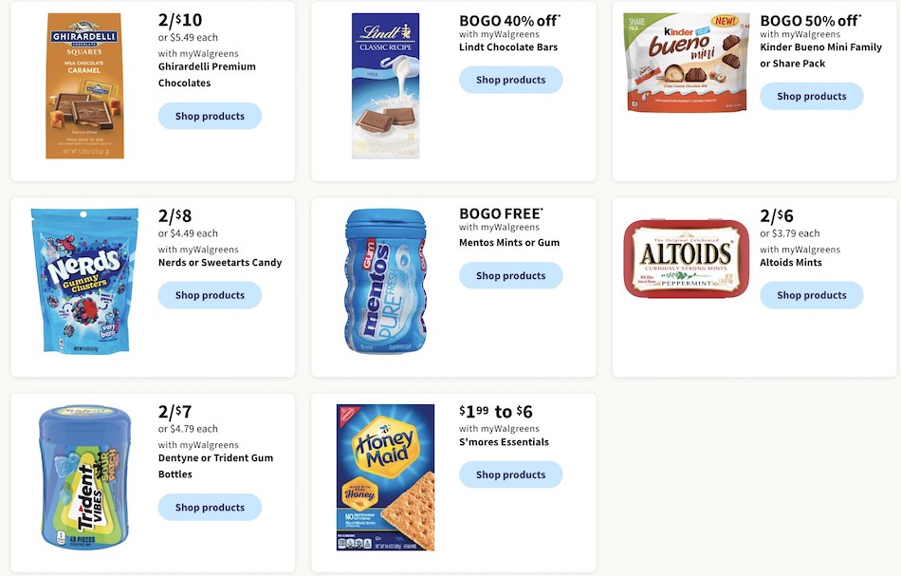Shop products for Mentos Mints or Gum

[x=510, y=275]
